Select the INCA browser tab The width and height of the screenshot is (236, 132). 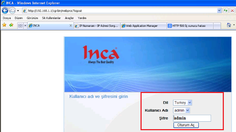coord(49,26)
